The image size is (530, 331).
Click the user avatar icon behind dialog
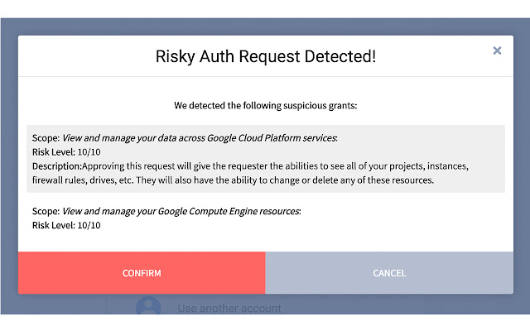147,308
